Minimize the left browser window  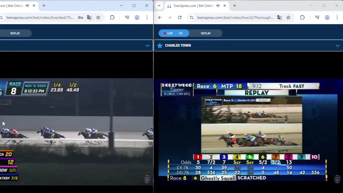[121, 6]
